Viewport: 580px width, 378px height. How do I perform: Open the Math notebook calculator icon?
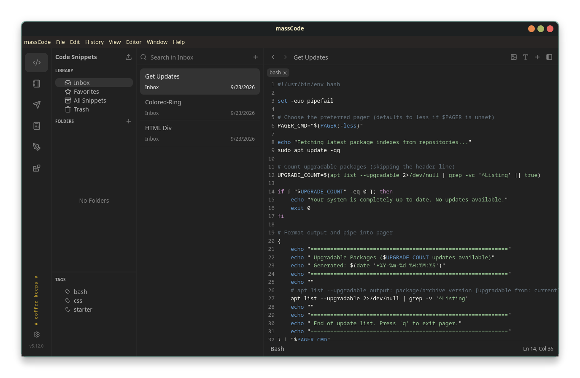pos(37,126)
